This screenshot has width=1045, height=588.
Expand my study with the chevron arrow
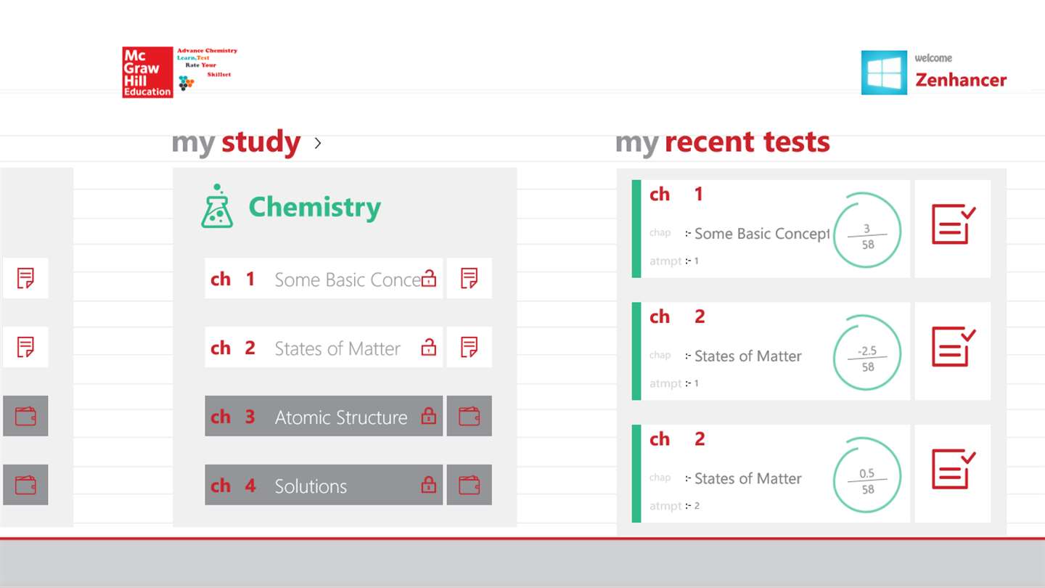[318, 143]
